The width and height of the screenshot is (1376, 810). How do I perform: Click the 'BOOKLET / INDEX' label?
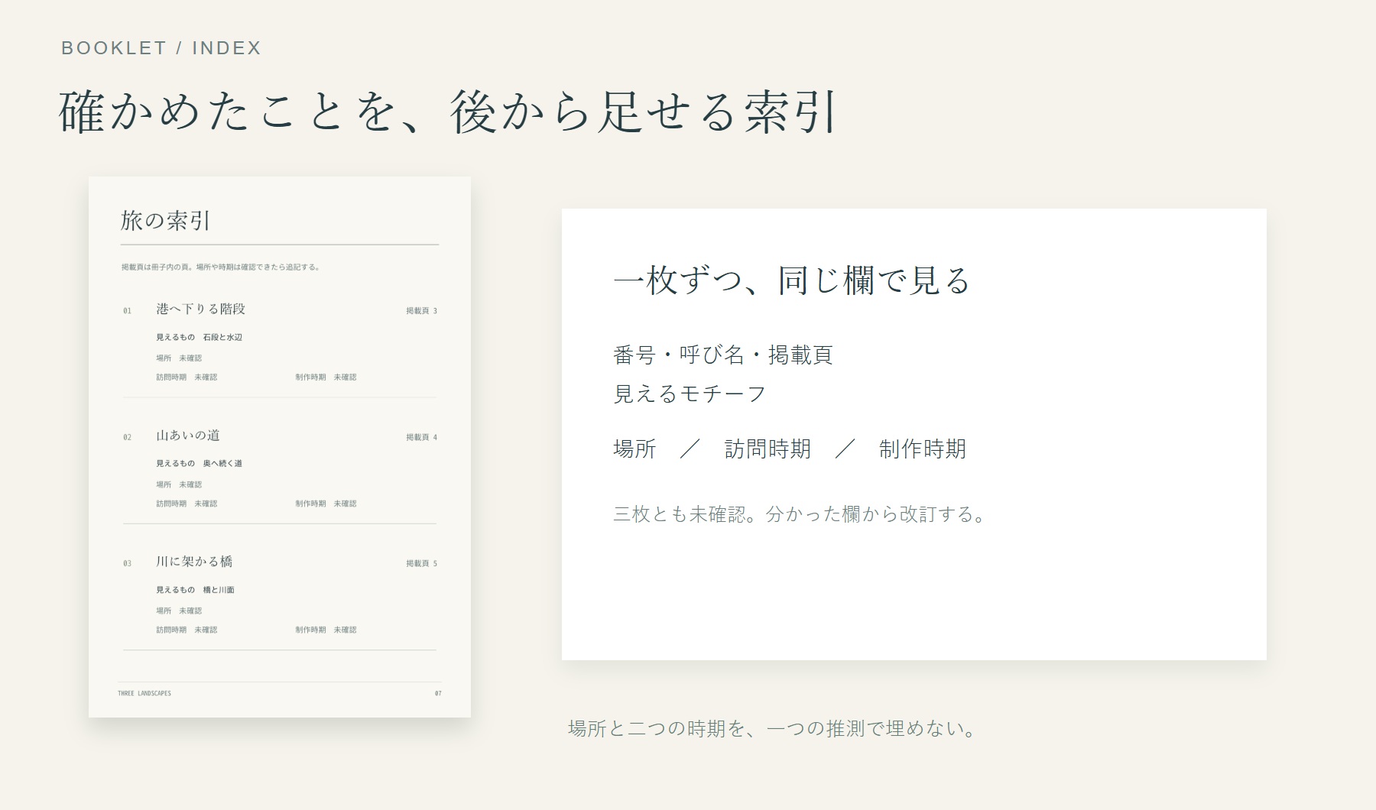(161, 48)
